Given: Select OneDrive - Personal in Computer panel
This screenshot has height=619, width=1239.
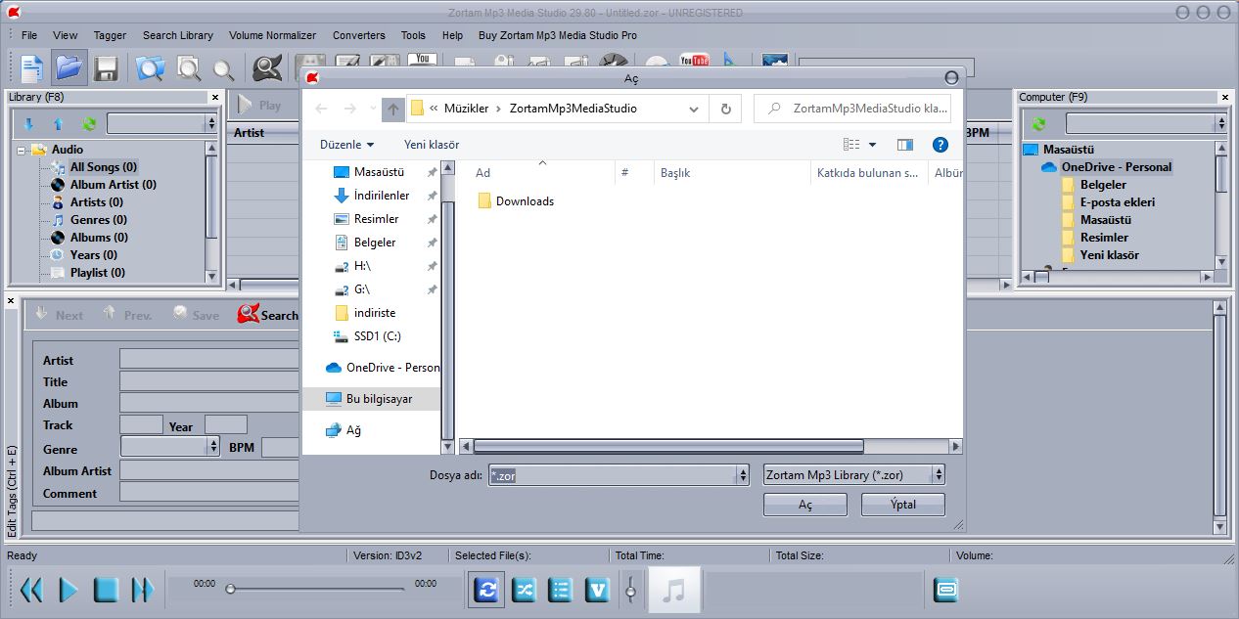Looking at the screenshot, I should [x=1117, y=167].
